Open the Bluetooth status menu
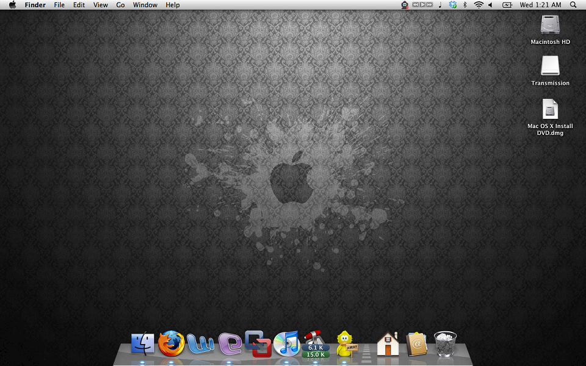Screen dimensions: 586x366 465,5
